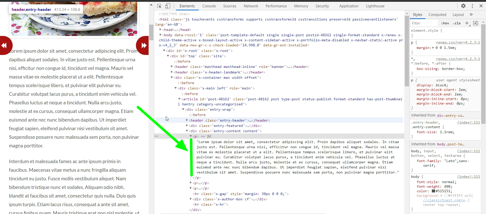Toggle the .cls class editor panel

tap(457, 23)
